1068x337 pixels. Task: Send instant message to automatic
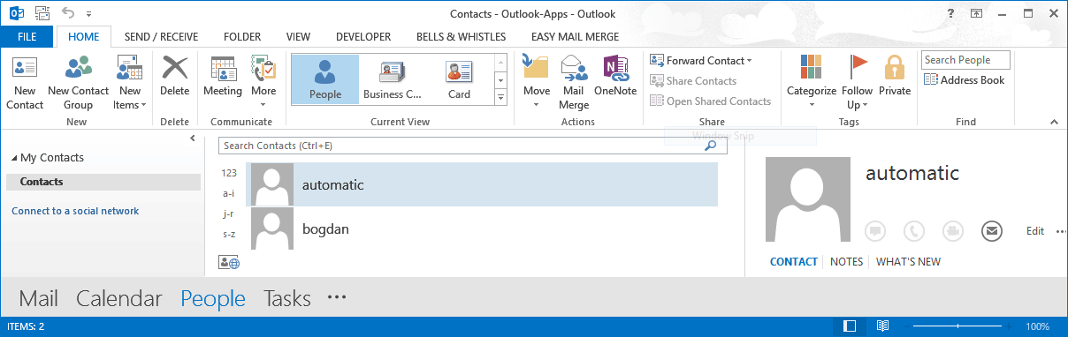click(875, 231)
